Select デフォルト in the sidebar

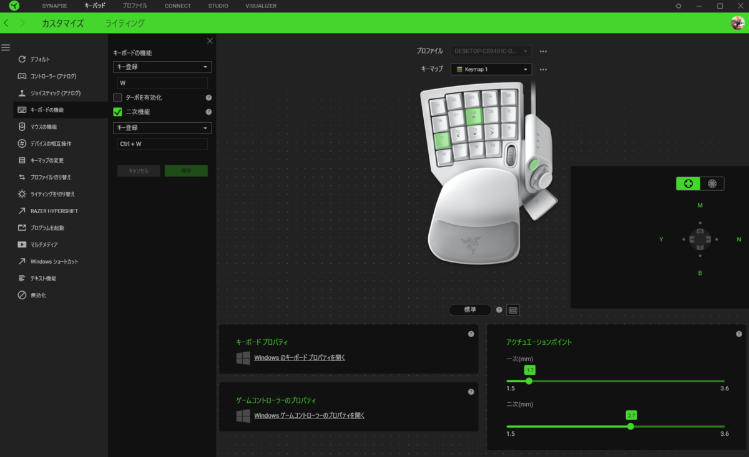point(61,59)
